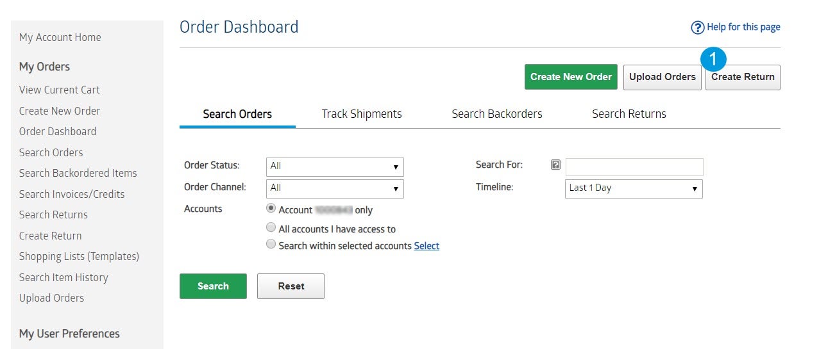Choose Search within selected accounts option
This screenshot has height=349, width=819.
[x=271, y=245]
